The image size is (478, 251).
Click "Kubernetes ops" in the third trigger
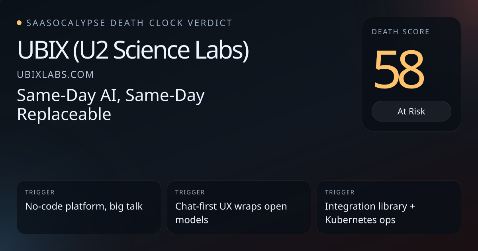click(x=360, y=220)
